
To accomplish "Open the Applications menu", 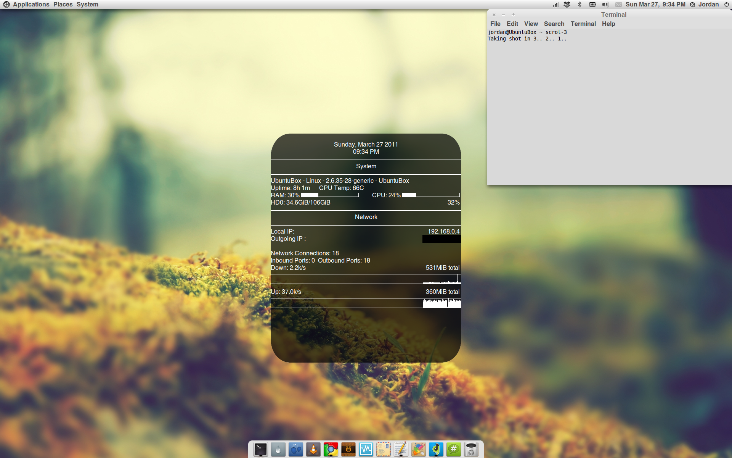I will (31, 5).
